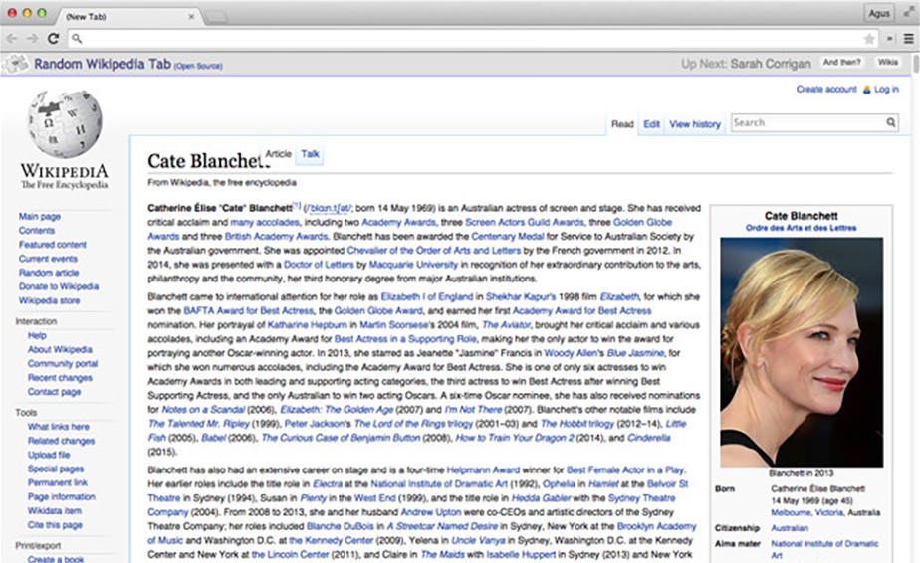This screenshot has height=563, width=920.
Task: Click the Agus profile button
Action: tap(879, 13)
